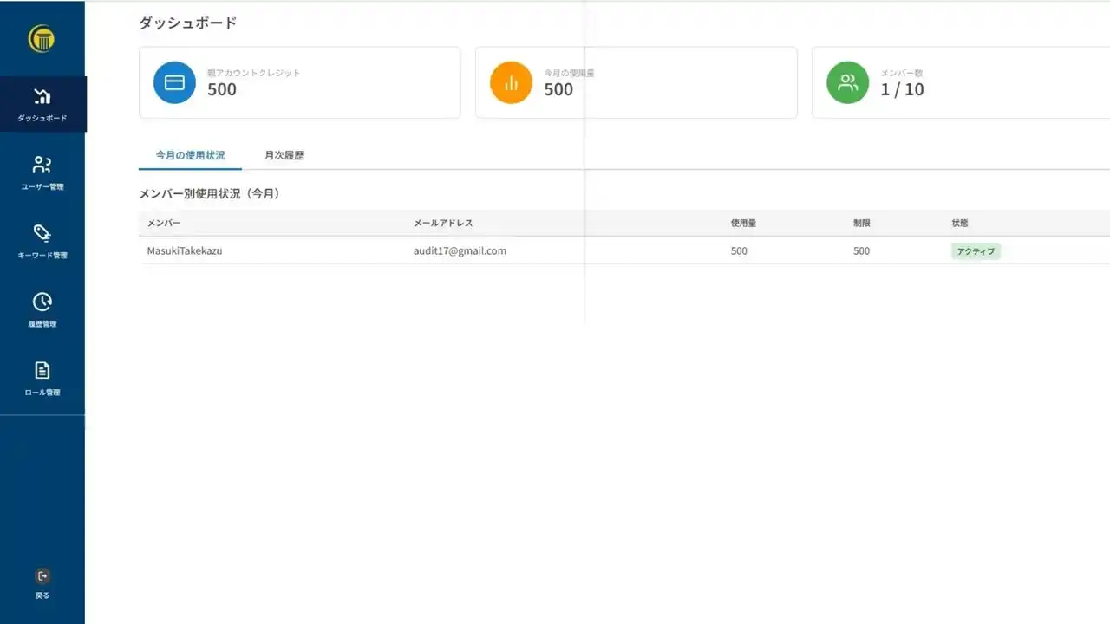
Task: Click the 500 usage cell in MasukiTakekazu row
Action: point(739,251)
